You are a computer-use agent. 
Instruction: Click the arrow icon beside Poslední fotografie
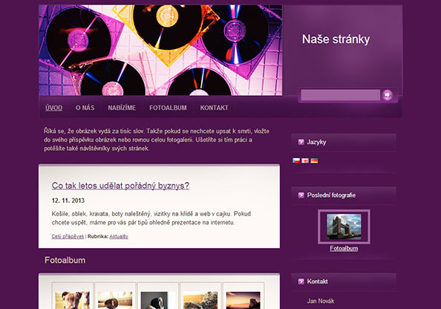(x=301, y=195)
